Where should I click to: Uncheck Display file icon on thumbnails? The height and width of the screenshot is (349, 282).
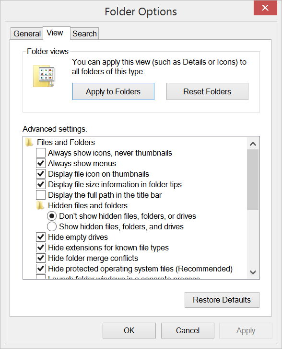[41, 174]
